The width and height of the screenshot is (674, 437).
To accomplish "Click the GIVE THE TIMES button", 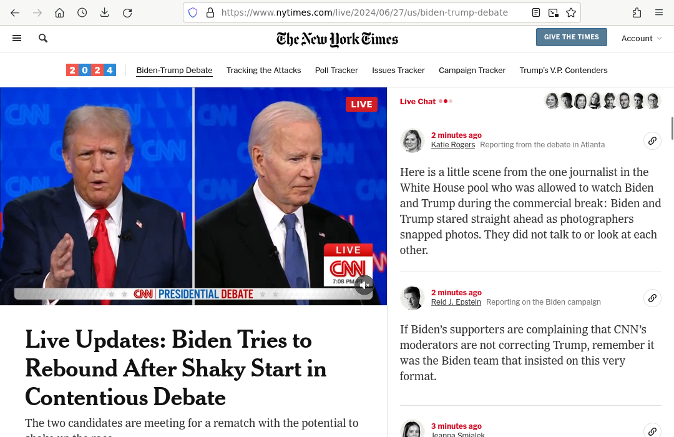I will 571,37.
